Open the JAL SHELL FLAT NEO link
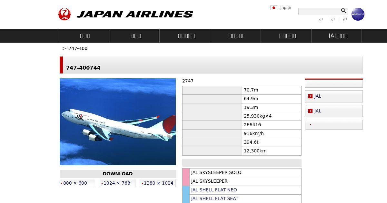This screenshot has width=387, height=203. click(214, 190)
